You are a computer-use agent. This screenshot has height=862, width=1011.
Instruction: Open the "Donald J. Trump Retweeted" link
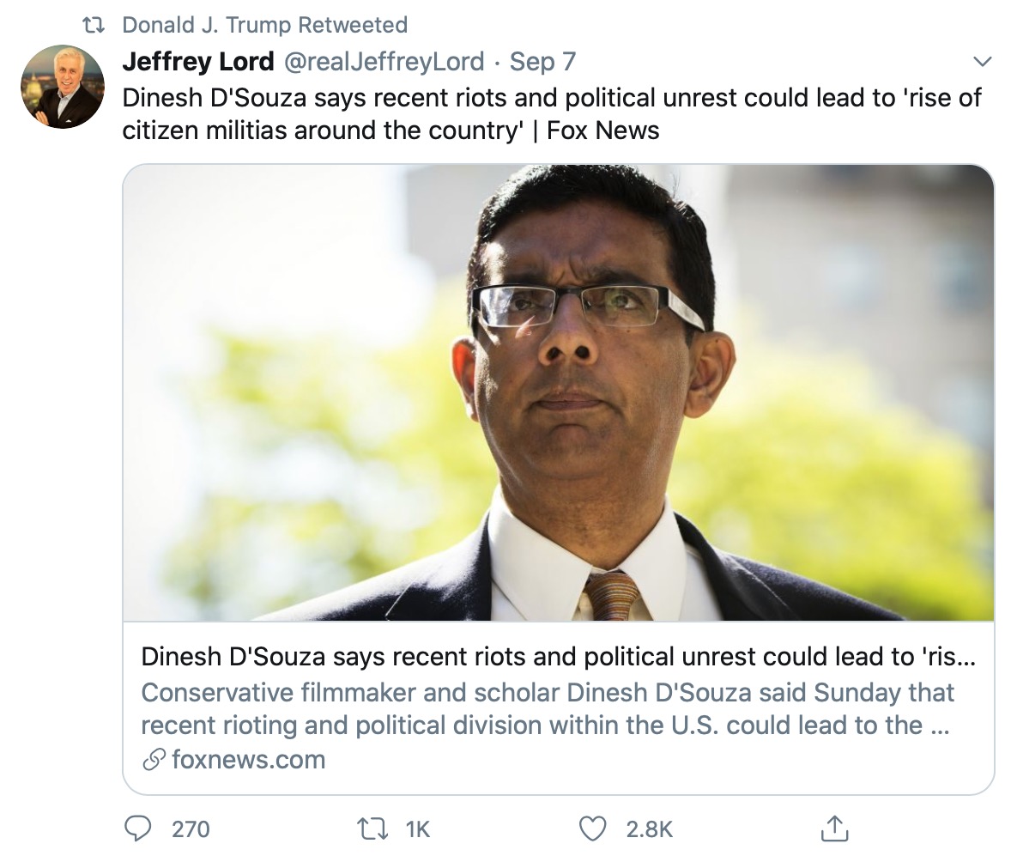click(x=264, y=25)
